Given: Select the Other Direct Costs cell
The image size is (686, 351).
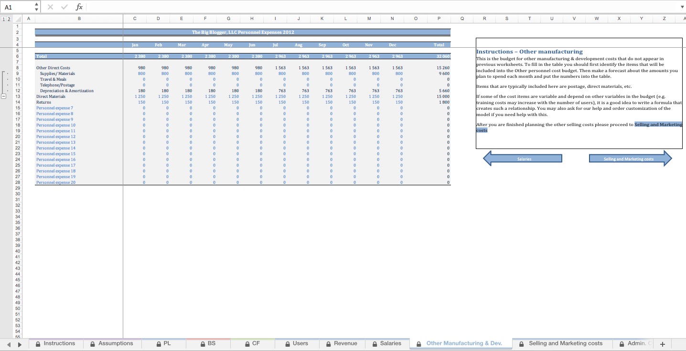Looking at the screenshot, I should coord(79,68).
